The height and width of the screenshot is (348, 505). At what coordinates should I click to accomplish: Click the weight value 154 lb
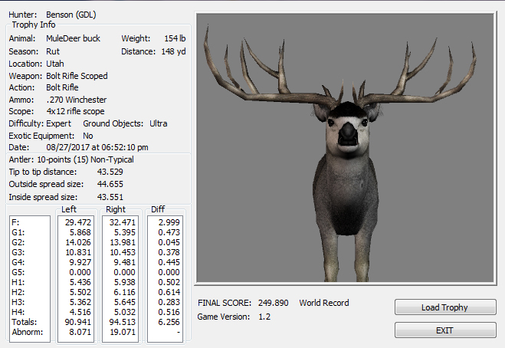[175, 39]
